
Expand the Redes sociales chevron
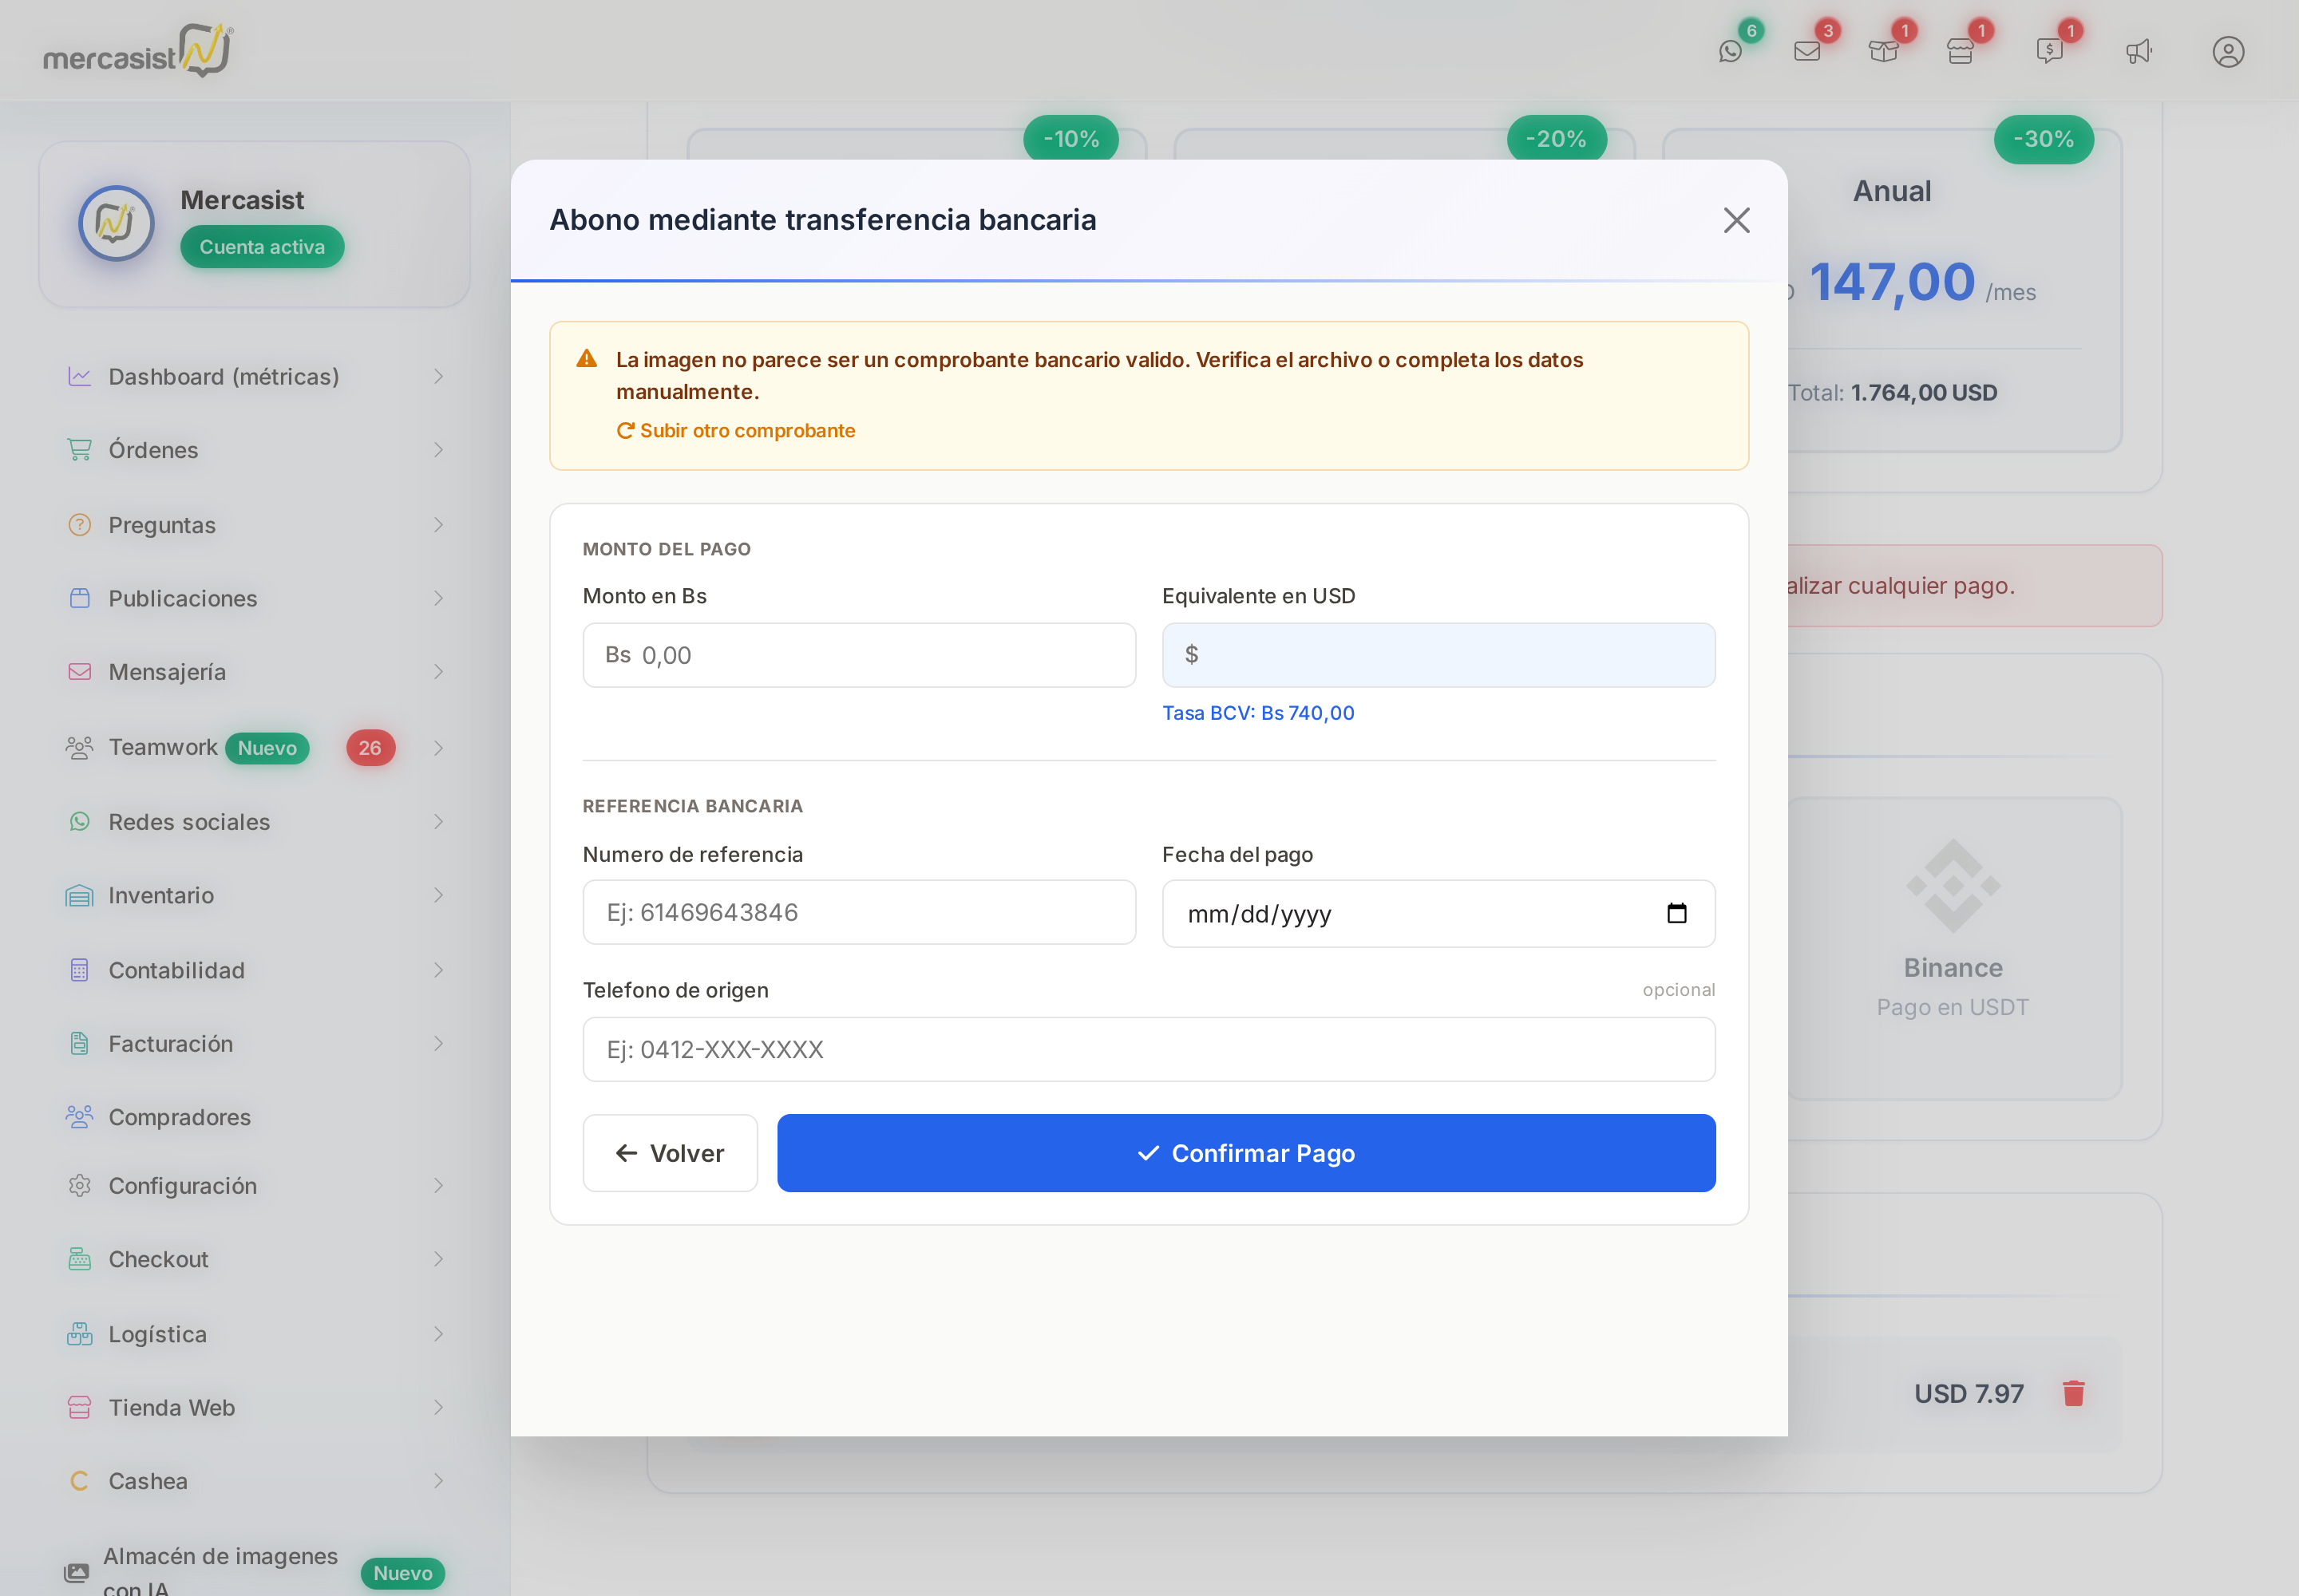coord(438,822)
